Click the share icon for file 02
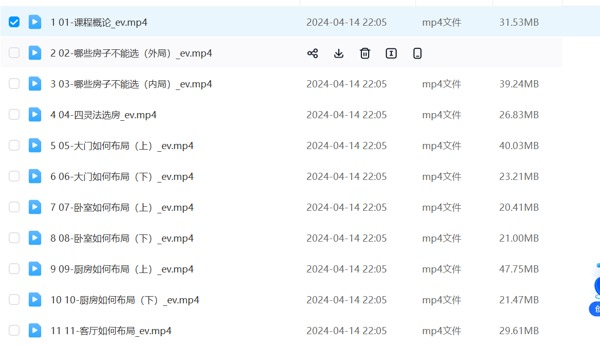 pos(313,53)
